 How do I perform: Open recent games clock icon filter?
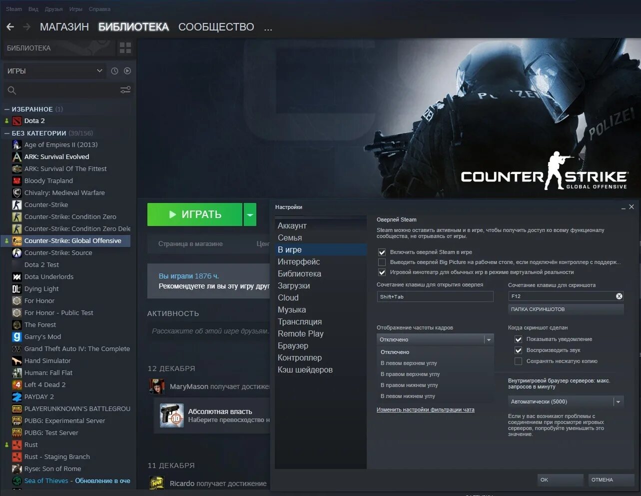114,71
